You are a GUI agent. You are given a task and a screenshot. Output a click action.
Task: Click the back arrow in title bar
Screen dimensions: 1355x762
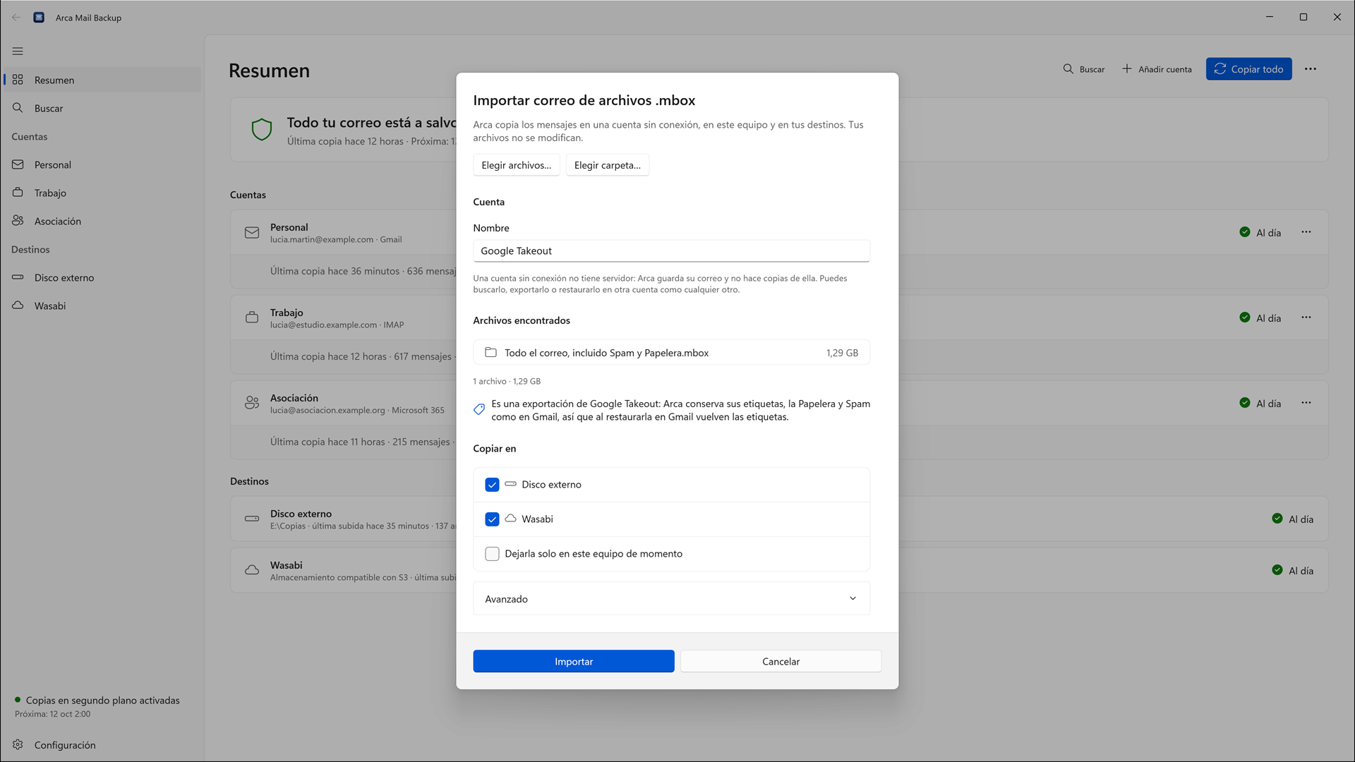click(x=16, y=17)
